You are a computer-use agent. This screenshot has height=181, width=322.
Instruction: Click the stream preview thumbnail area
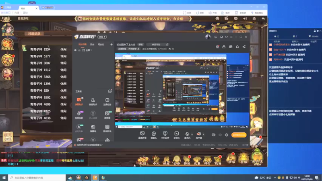click(x=182, y=90)
